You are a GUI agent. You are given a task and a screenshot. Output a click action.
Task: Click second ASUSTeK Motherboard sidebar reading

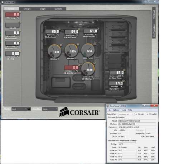[12, 43]
